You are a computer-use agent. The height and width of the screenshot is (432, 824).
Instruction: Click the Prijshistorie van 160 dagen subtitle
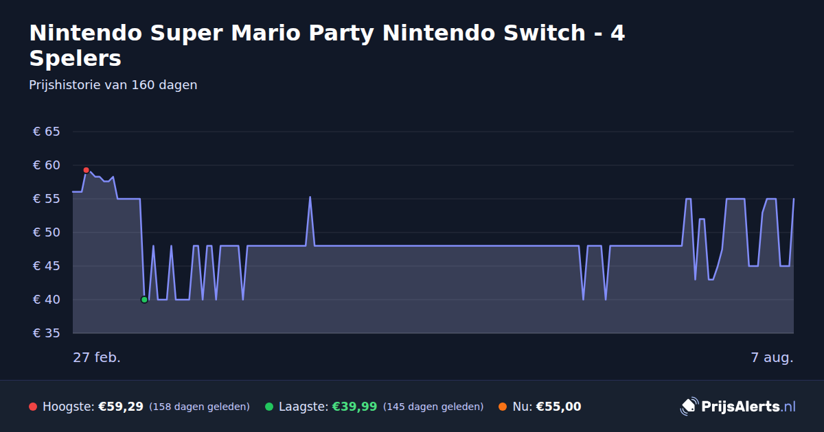pos(113,85)
